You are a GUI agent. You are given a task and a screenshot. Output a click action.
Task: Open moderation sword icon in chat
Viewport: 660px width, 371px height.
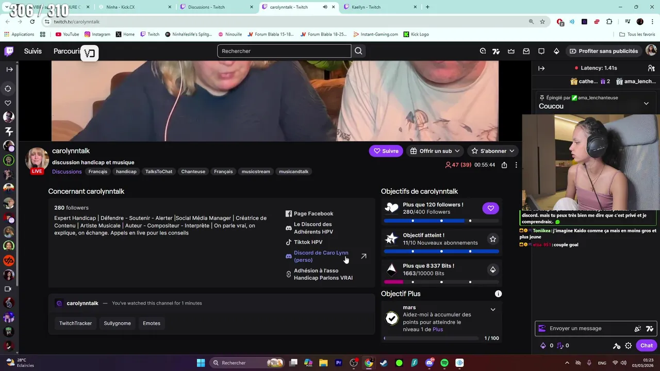pyautogui.click(x=616, y=346)
